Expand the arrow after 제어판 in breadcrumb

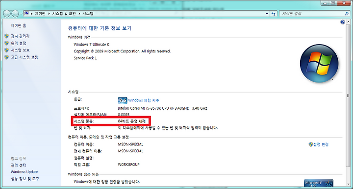[x=49, y=14]
